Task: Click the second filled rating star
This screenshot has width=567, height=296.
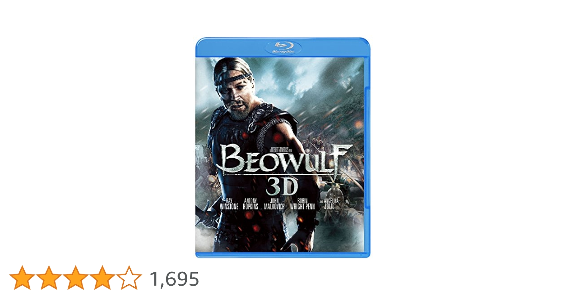Action: (49, 278)
